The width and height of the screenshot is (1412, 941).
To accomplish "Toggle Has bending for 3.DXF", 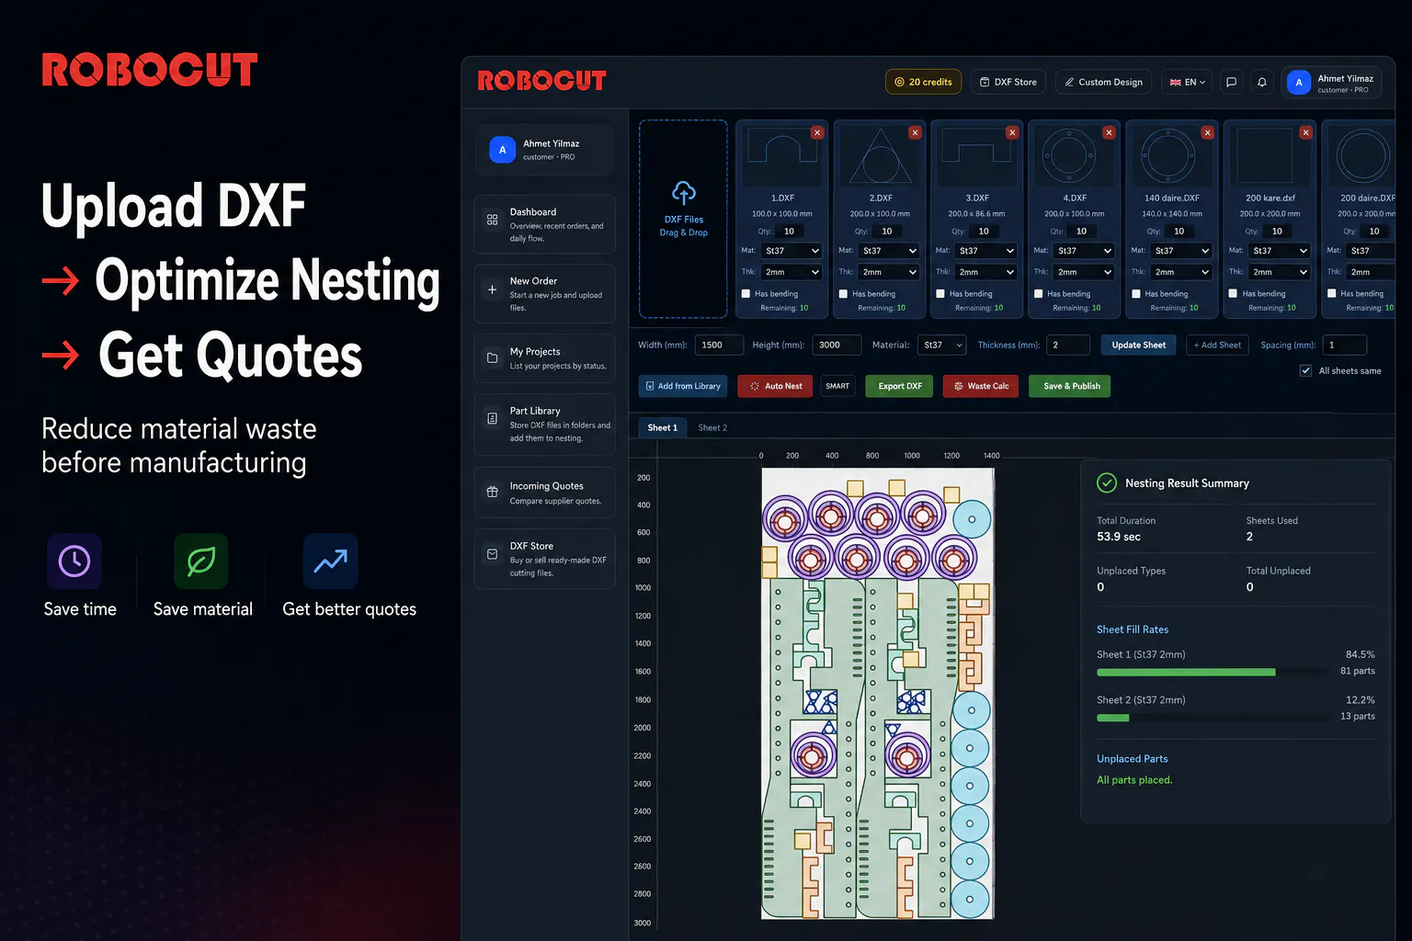I will point(941,294).
